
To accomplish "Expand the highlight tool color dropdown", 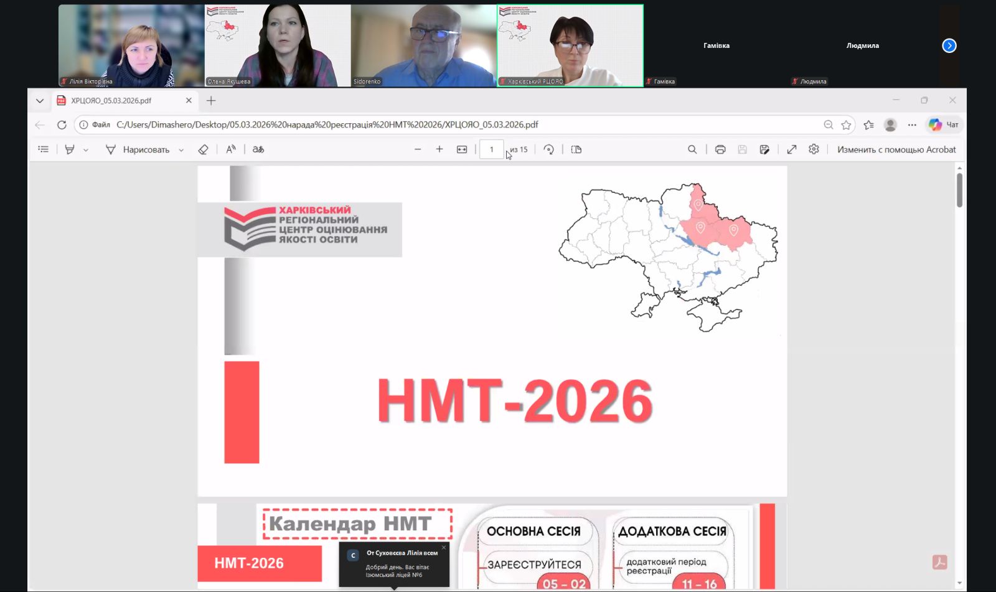I will (x=86, y=150).
